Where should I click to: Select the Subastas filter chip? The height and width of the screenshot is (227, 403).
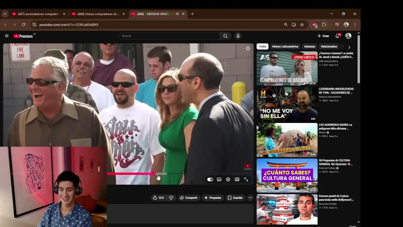(309, 47)
